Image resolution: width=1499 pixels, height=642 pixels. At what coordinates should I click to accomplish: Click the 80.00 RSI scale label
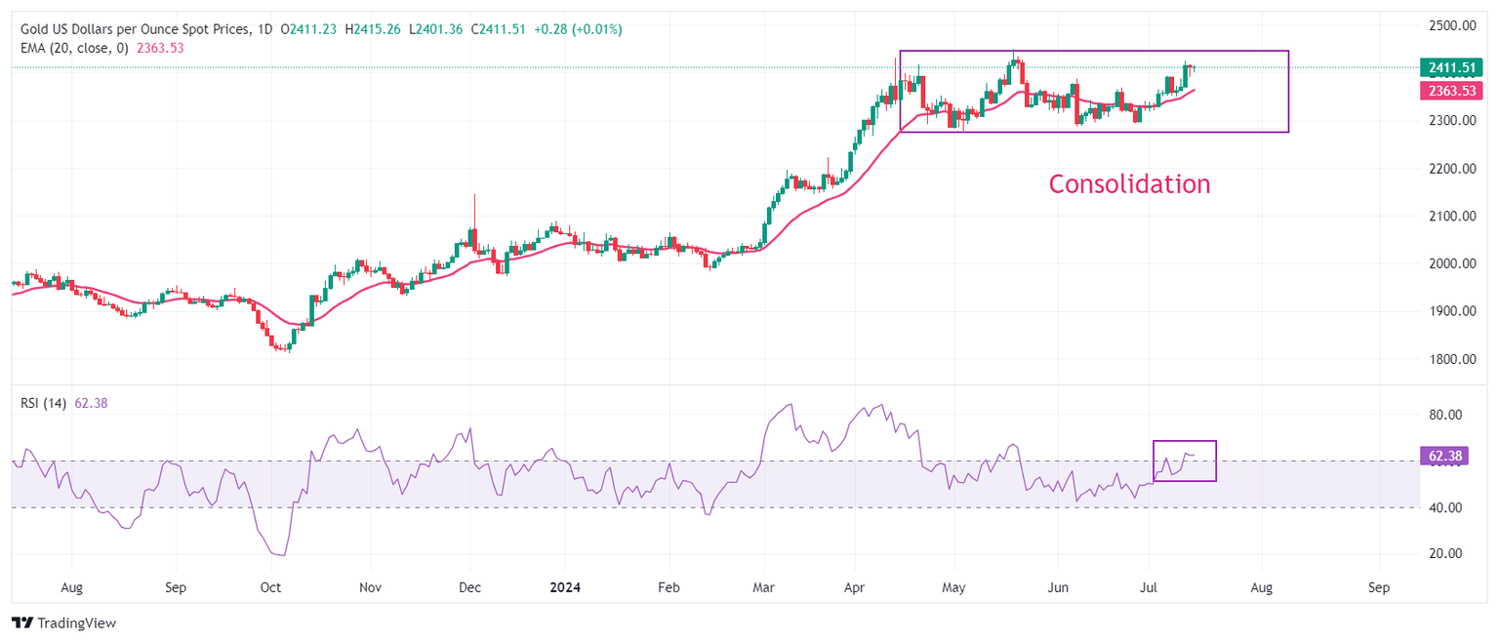pyautogui.click(x=1445, y=415)
